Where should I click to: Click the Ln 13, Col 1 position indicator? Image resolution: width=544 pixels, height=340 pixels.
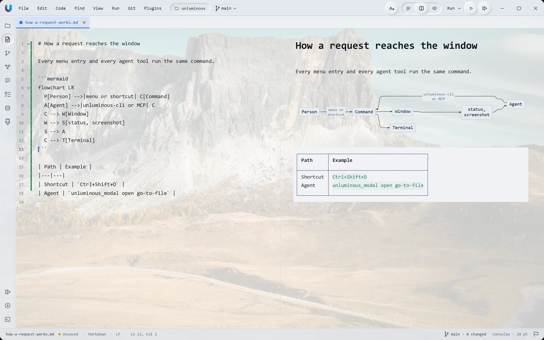click(x=144, y=334)
